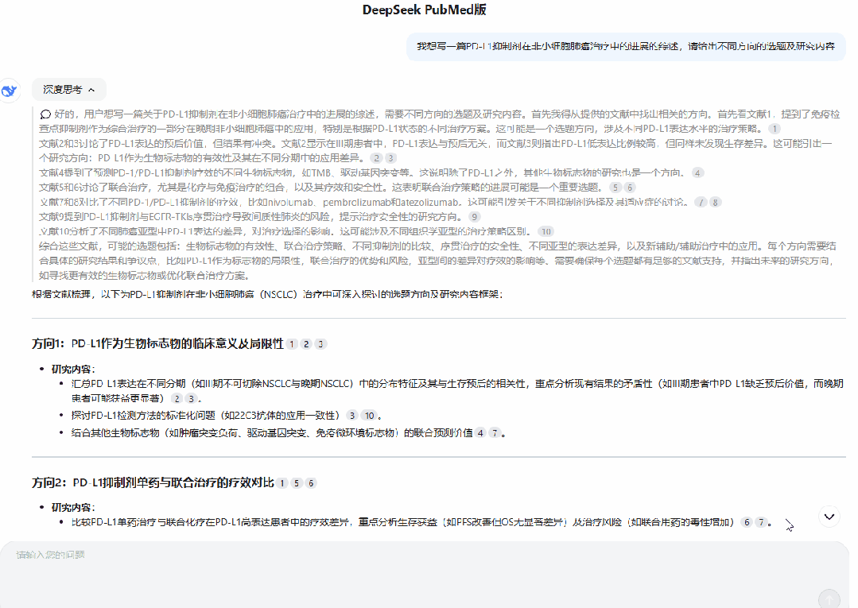Open citation 6 after 联合用药的毒性增加 bullet
Viewport: 858px width, 608px height.
[747, 523]
